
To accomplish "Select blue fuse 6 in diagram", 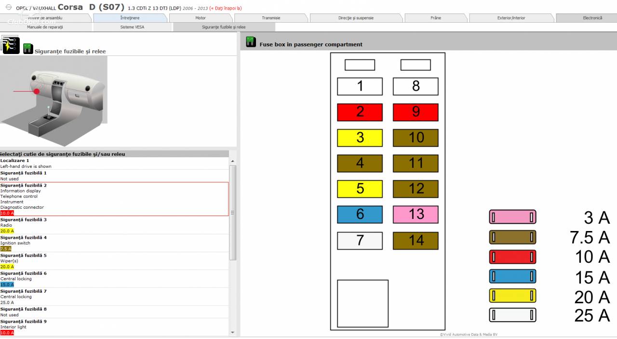I will pyautogui.click(x=360, y=214).
